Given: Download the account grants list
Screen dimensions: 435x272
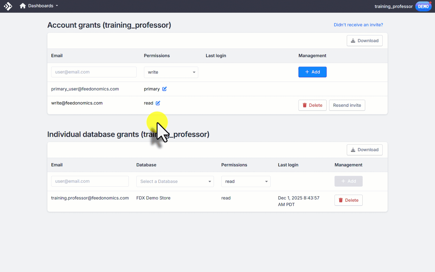Looking at the screenshot, I should point(364,41).
